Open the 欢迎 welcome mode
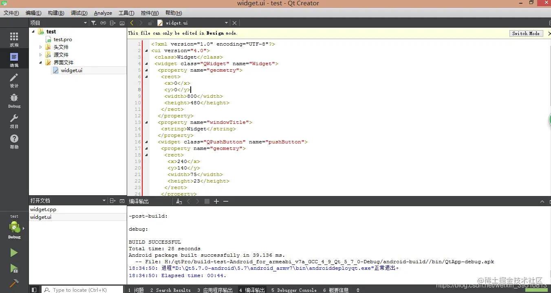 [14, 39]
